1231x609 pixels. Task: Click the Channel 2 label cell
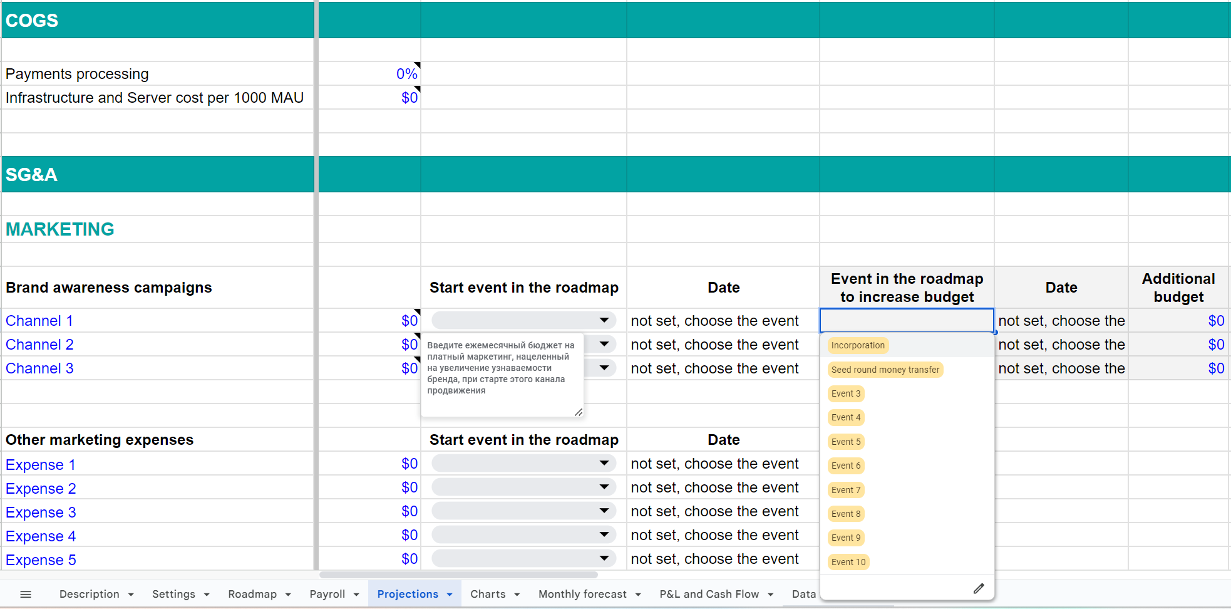tap(158, 345)
